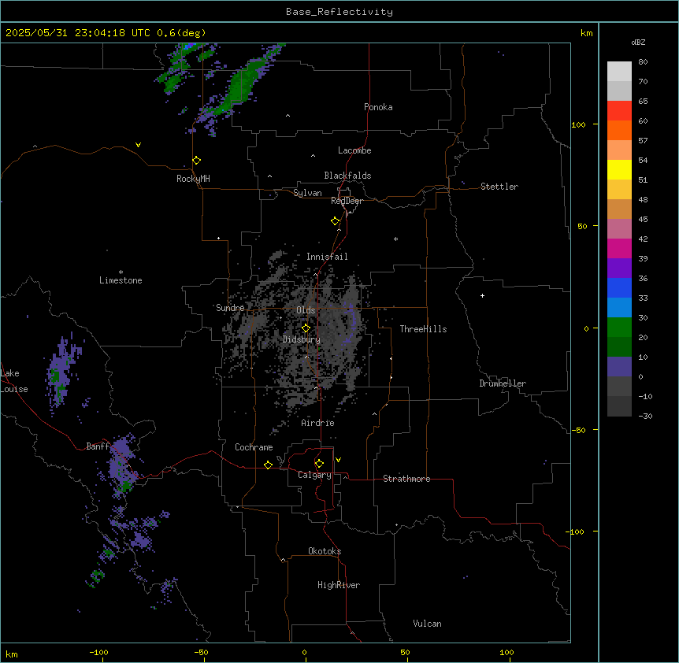
Task: Click the royal blue 36–33 dBZ swatch
Action: pyautogui.click(x=619, y=287)
